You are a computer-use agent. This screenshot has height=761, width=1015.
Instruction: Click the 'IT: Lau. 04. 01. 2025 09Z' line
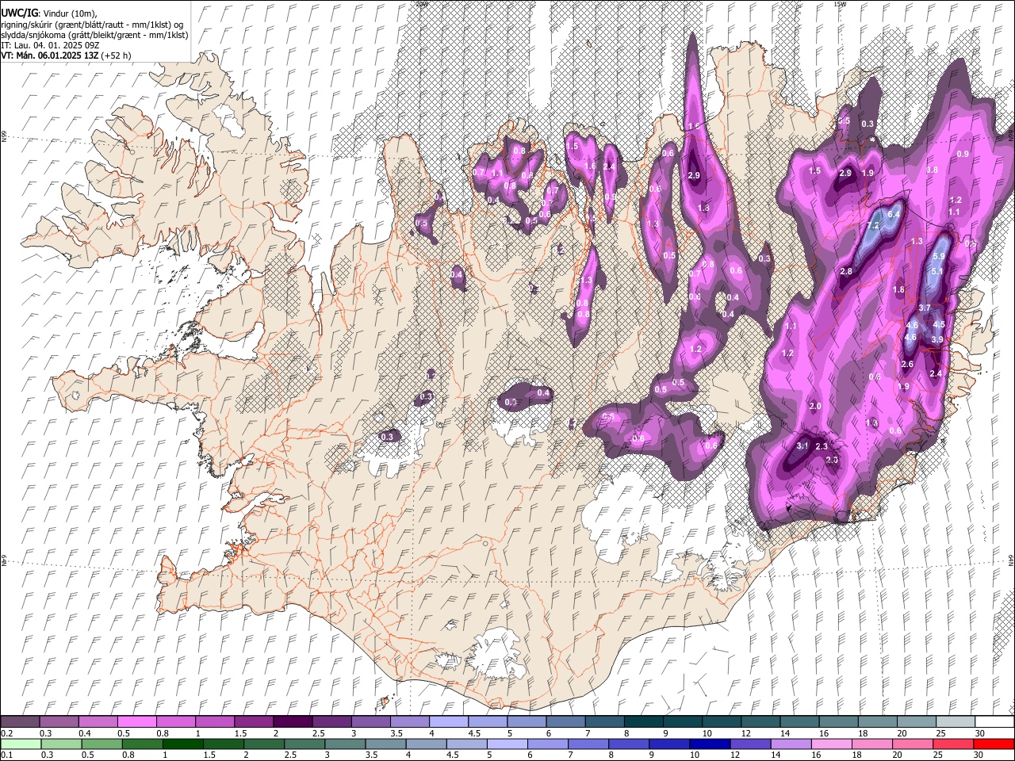pyautogui.click(x=50, y=45)
